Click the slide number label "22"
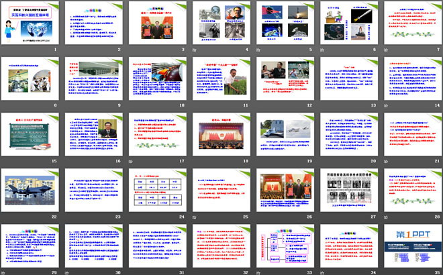The image size is (443, 275). point(54,217)
